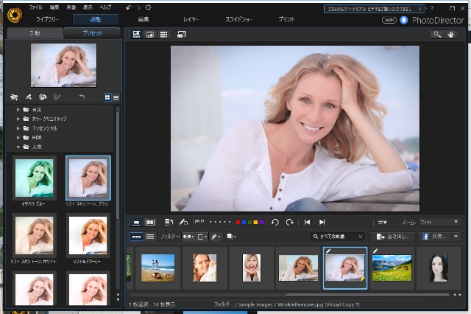Switch preset list to grid view
This screenshot has height=314, width=471.
point(107,97)
